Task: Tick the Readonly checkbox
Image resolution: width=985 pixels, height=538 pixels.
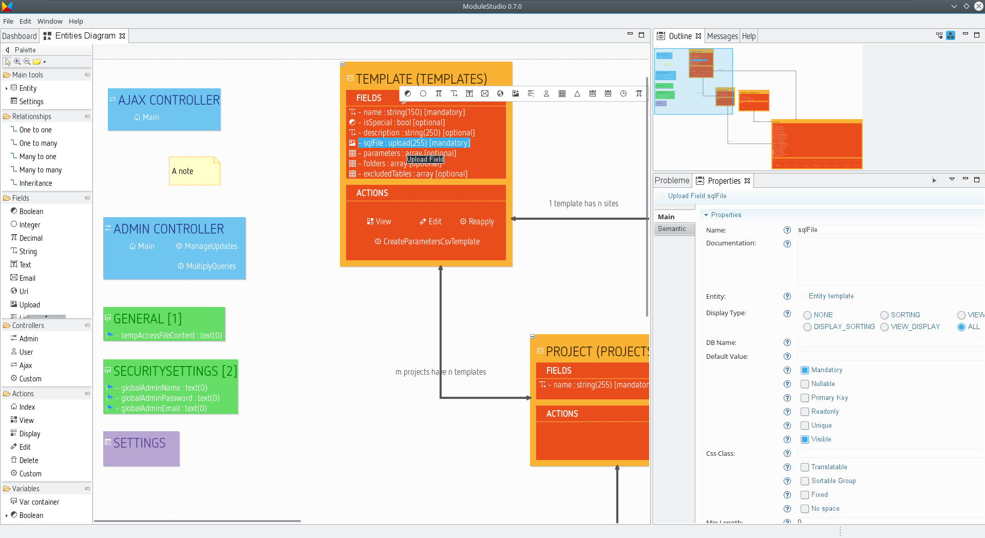Action: tap(805, 412)
